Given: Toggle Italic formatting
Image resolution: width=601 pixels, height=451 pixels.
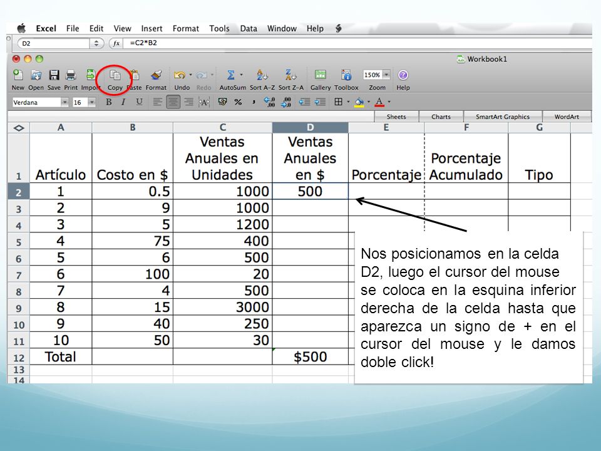Looking at the screenshot, I should [x=123, y=102].
